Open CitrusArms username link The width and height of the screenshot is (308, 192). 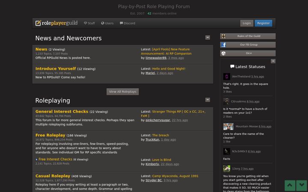[x=238, y=102]
